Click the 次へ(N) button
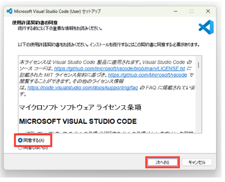The width and height of the screenshot is (225, 182). 163,162
